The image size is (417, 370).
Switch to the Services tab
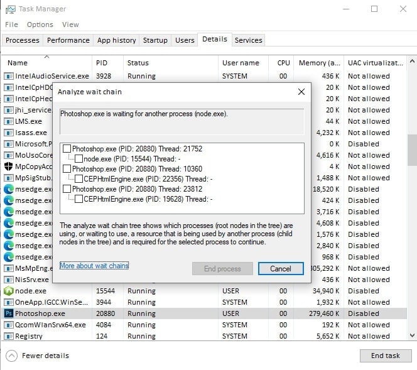coord(249,40)
